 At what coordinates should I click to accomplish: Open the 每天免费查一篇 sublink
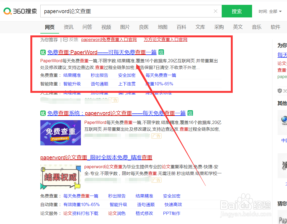tap(161, 75)
